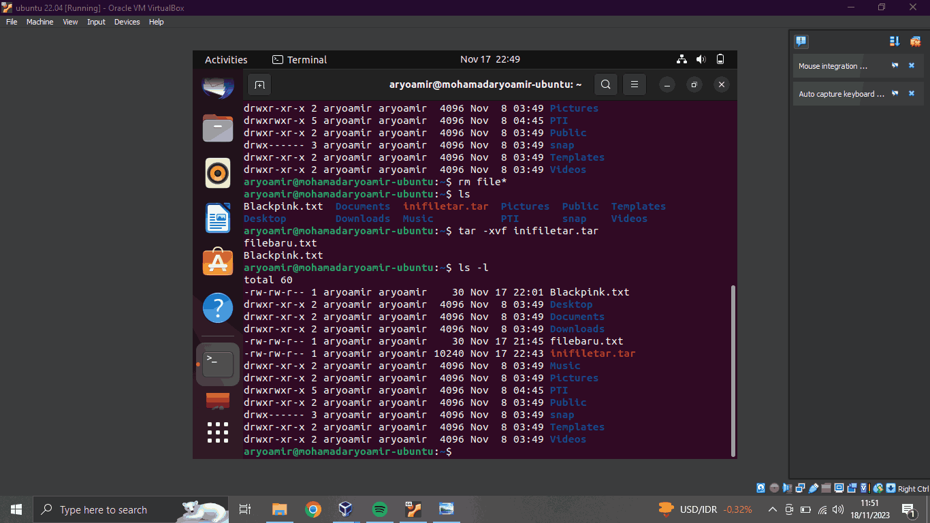The height and width of the screenshot is (523, 930).
Task: Click the VirtualBox optical disk indicator
Action: pyautogui.click(x=774, y=488)
